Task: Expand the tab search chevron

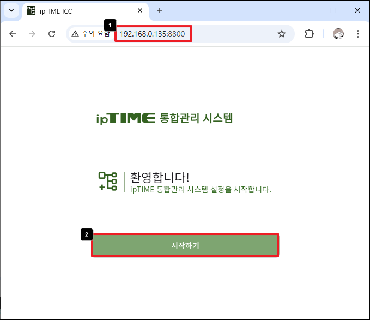Action: tap(11, 10)
